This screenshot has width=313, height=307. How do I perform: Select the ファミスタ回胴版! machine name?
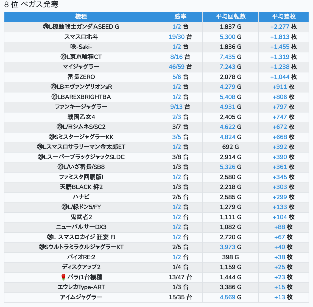coord(81,177)
